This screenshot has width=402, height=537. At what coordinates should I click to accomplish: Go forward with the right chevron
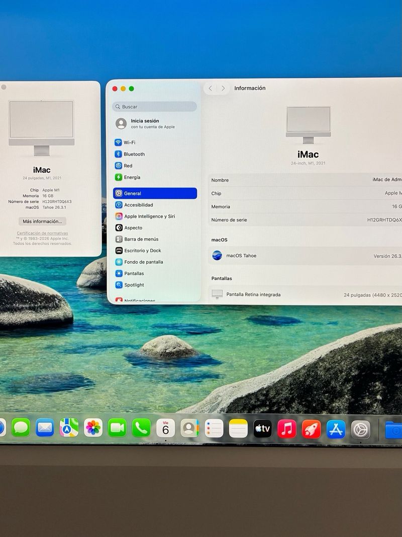click(223, 89)
